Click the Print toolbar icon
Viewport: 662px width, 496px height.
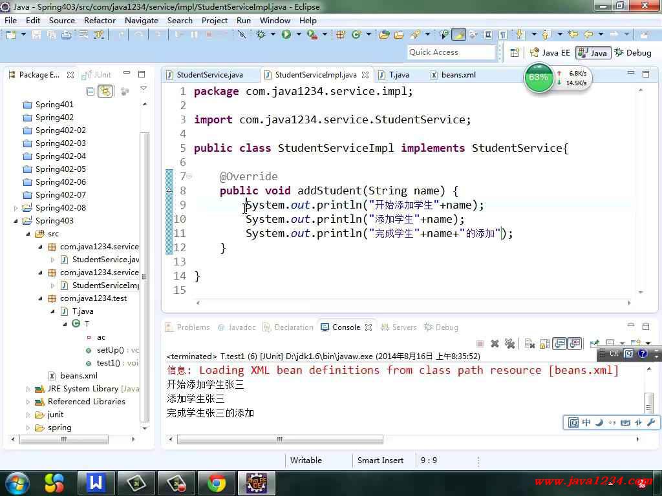click(67, 35)
